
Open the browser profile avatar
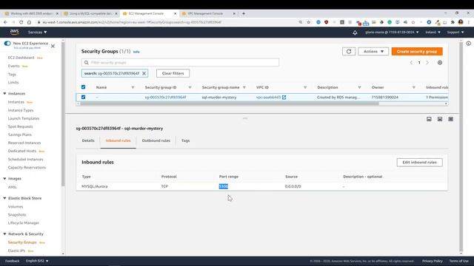[x=461, y=22]
